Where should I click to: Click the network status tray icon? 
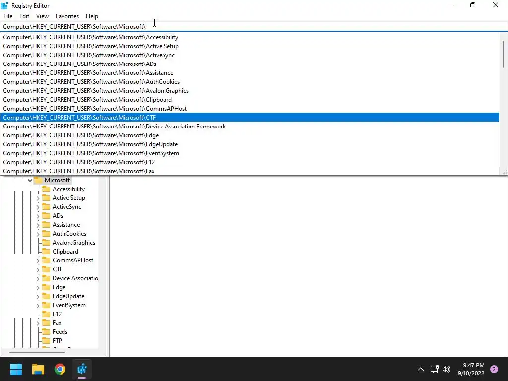coord(434,369)
